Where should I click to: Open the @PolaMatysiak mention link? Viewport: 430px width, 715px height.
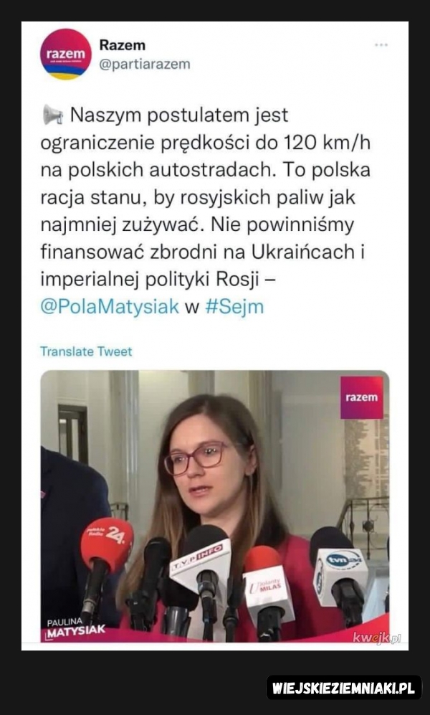(110, 307)
